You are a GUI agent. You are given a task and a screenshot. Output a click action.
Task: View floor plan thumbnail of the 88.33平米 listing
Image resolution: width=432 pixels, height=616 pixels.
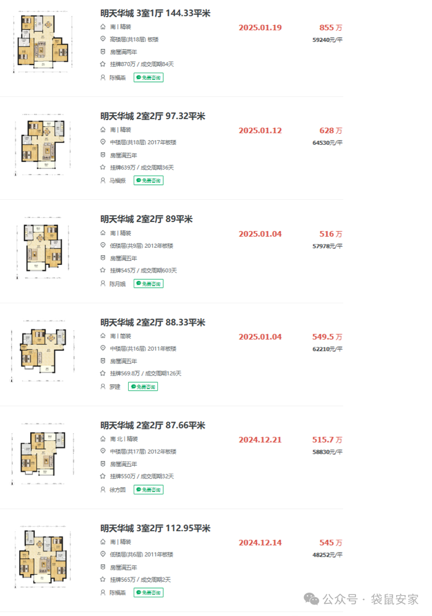42,351
